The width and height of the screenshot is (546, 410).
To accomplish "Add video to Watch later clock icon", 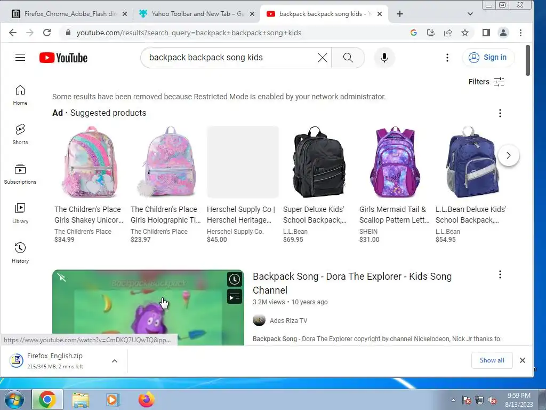I will coord(235,279).
